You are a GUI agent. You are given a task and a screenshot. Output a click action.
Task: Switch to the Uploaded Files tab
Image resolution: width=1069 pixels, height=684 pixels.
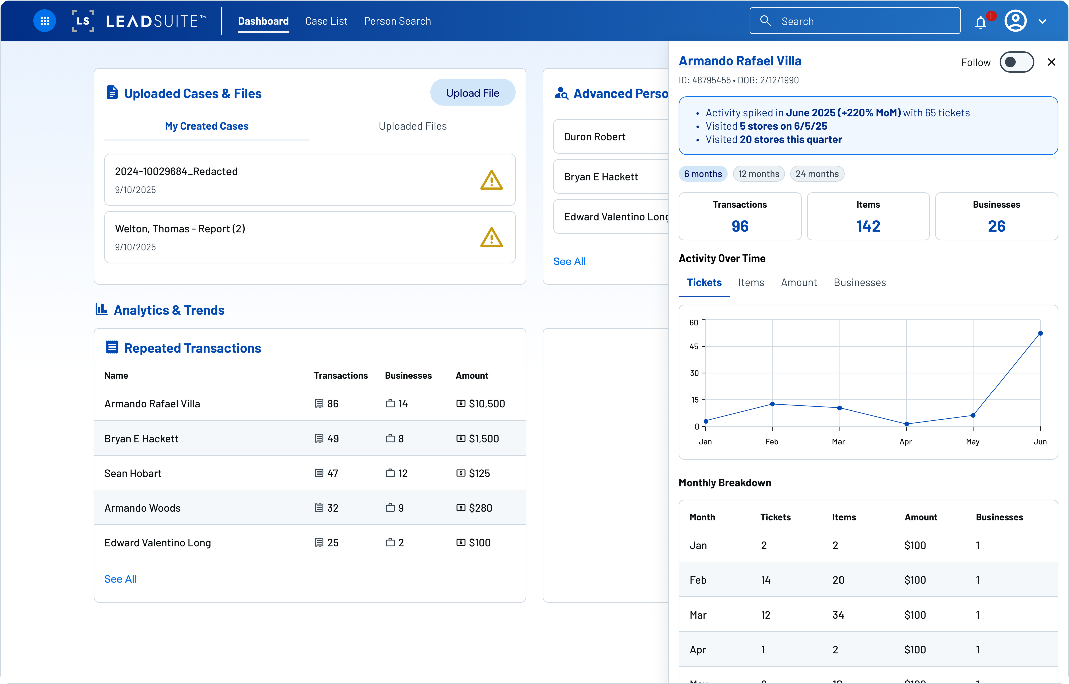(413, 126)
